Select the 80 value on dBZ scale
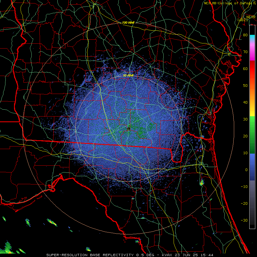Screen dimensions: 257x257 [245, 35]
